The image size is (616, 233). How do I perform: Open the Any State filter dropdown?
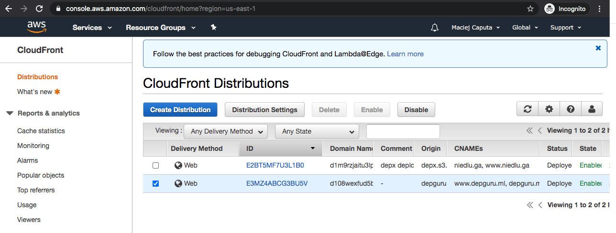[x=317, y=131]
